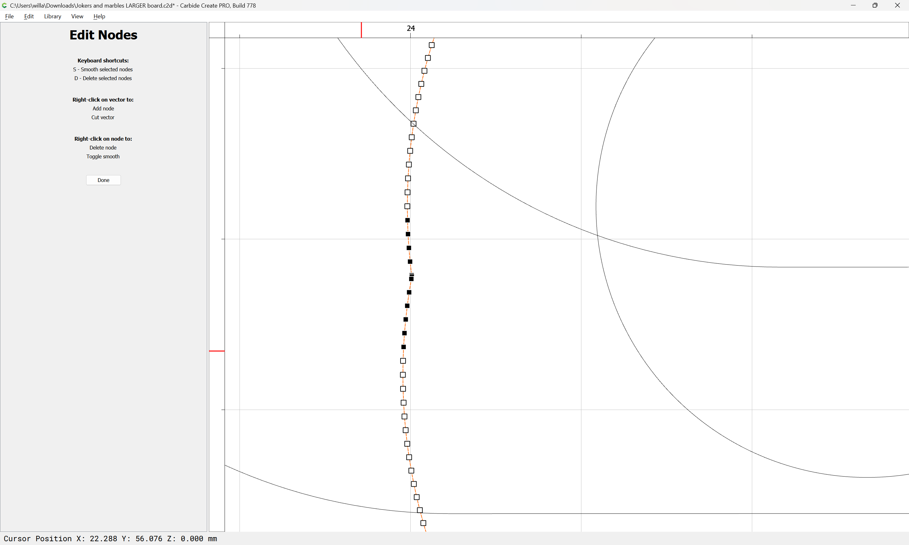This screenshot has width=909, height=545.
Task: Click the 'Toggle smooth' text
Action: pyautogui.click(x=103, y=156)
